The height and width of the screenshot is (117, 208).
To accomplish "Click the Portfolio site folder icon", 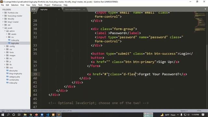I will pos(6,13).
